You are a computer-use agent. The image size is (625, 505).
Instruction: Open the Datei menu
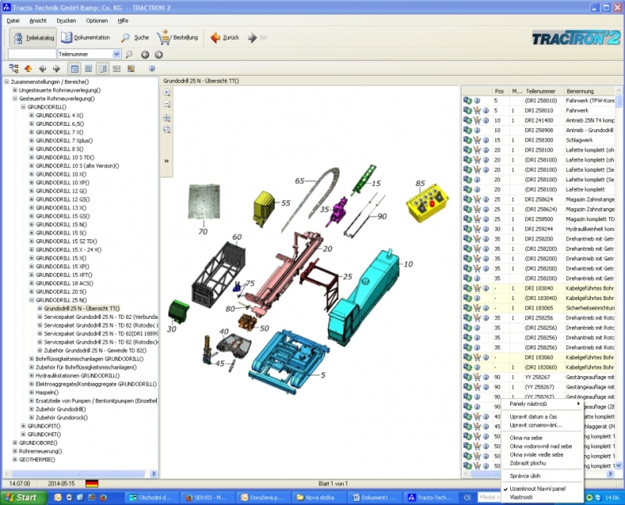click(x=12, y=21)
